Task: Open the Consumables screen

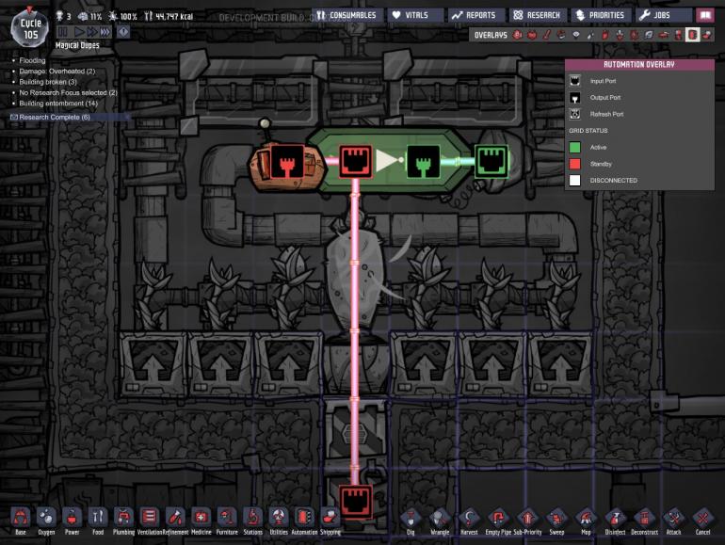Action: 347,15
